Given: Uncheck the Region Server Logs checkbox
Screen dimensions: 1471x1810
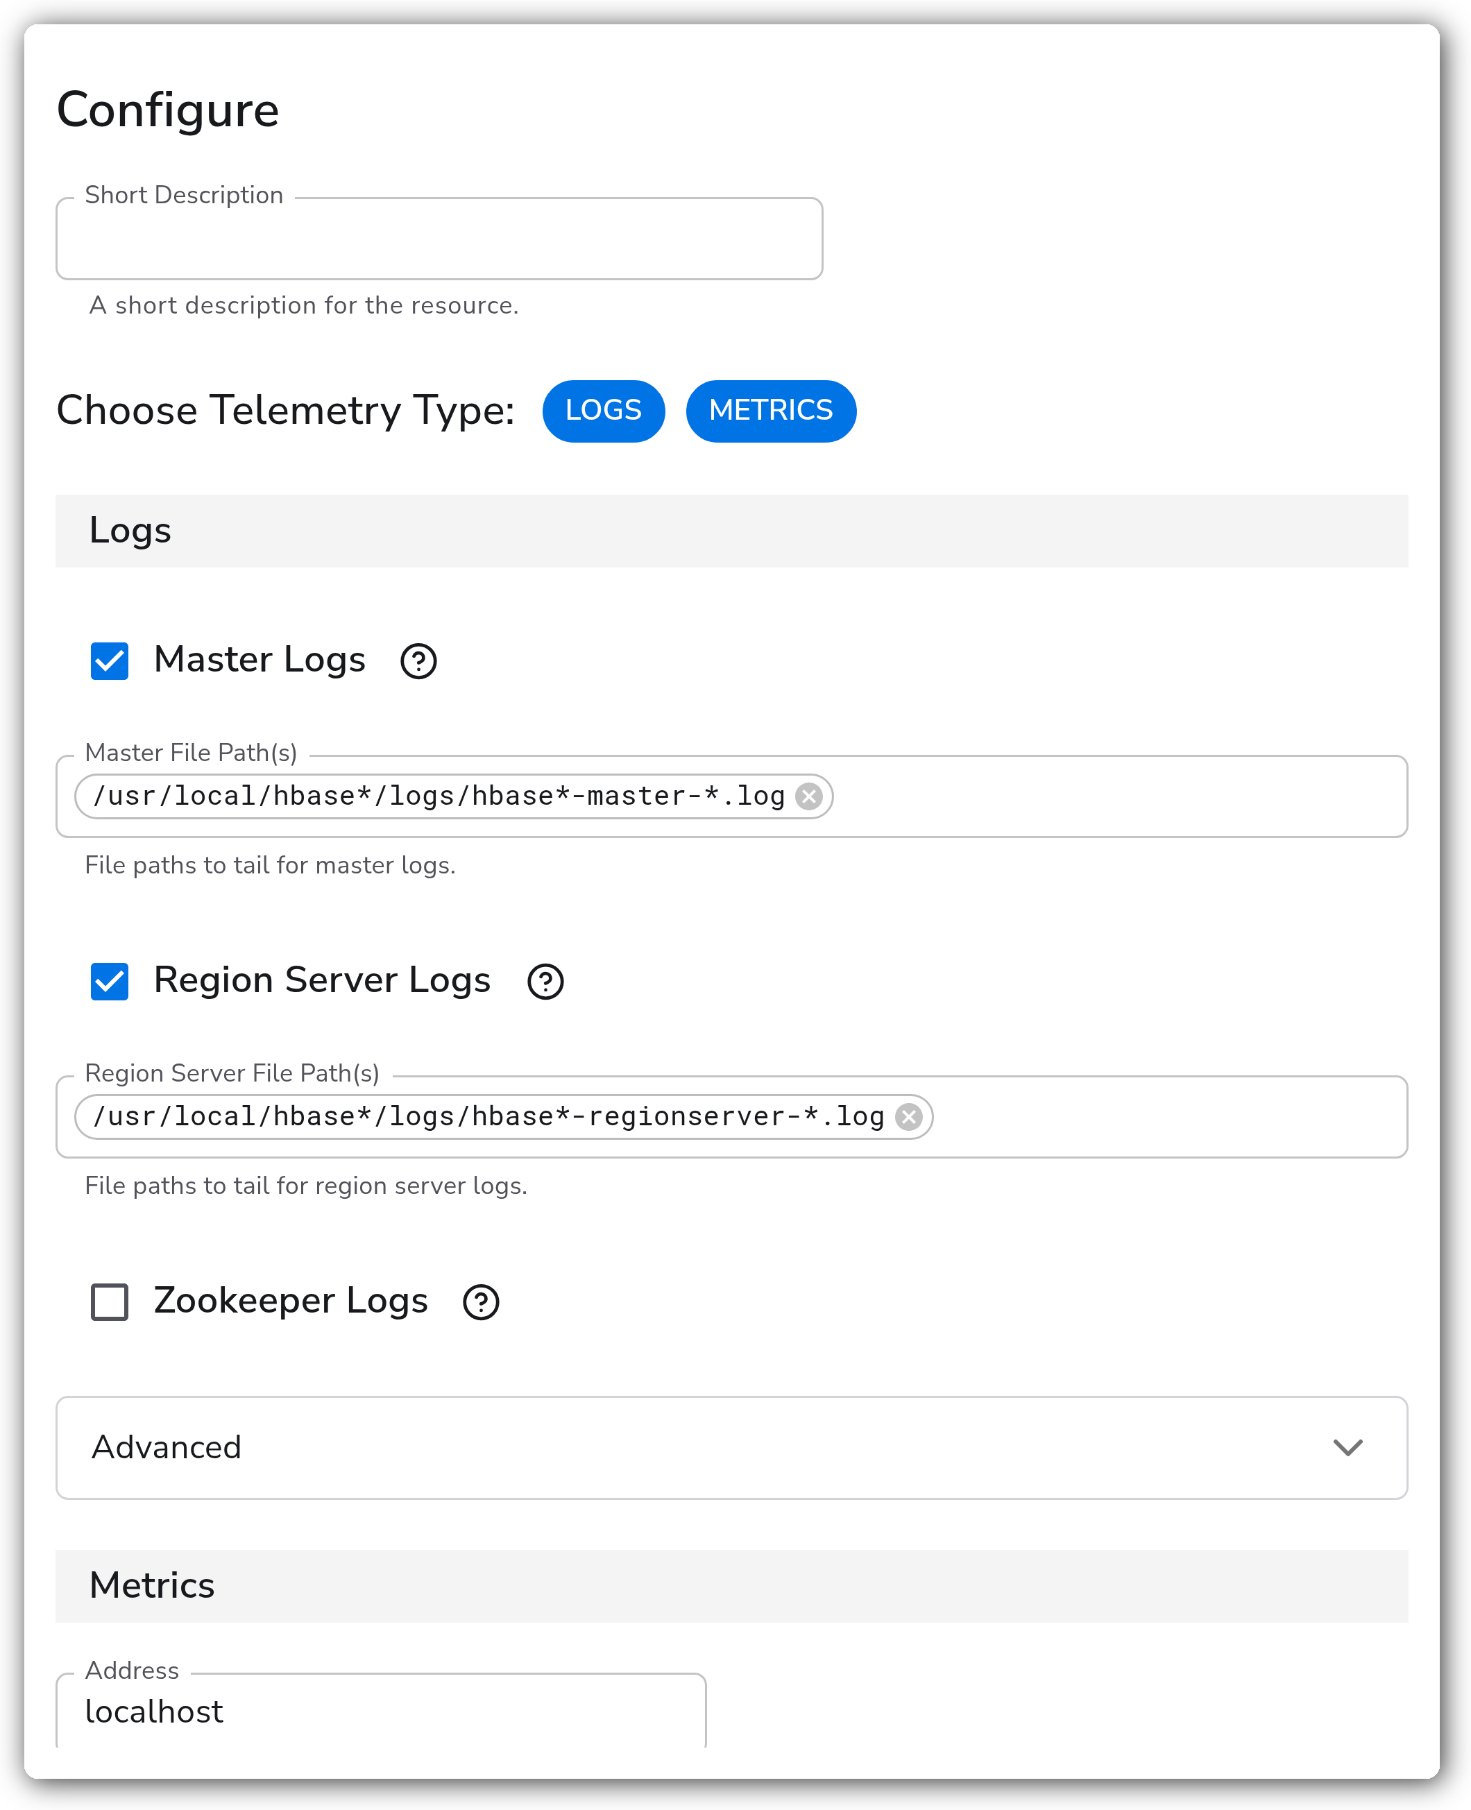Looking at the screenshot, I should (110, 982).
